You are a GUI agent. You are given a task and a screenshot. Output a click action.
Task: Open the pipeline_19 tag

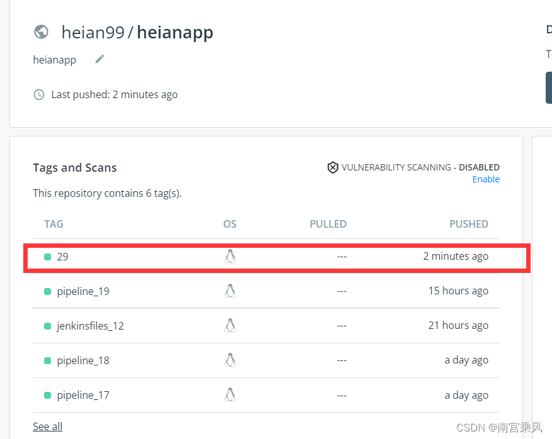tap(83, 291)
